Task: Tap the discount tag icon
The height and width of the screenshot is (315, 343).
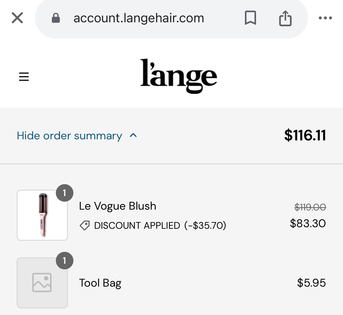Action: click(x=85, y=226)
